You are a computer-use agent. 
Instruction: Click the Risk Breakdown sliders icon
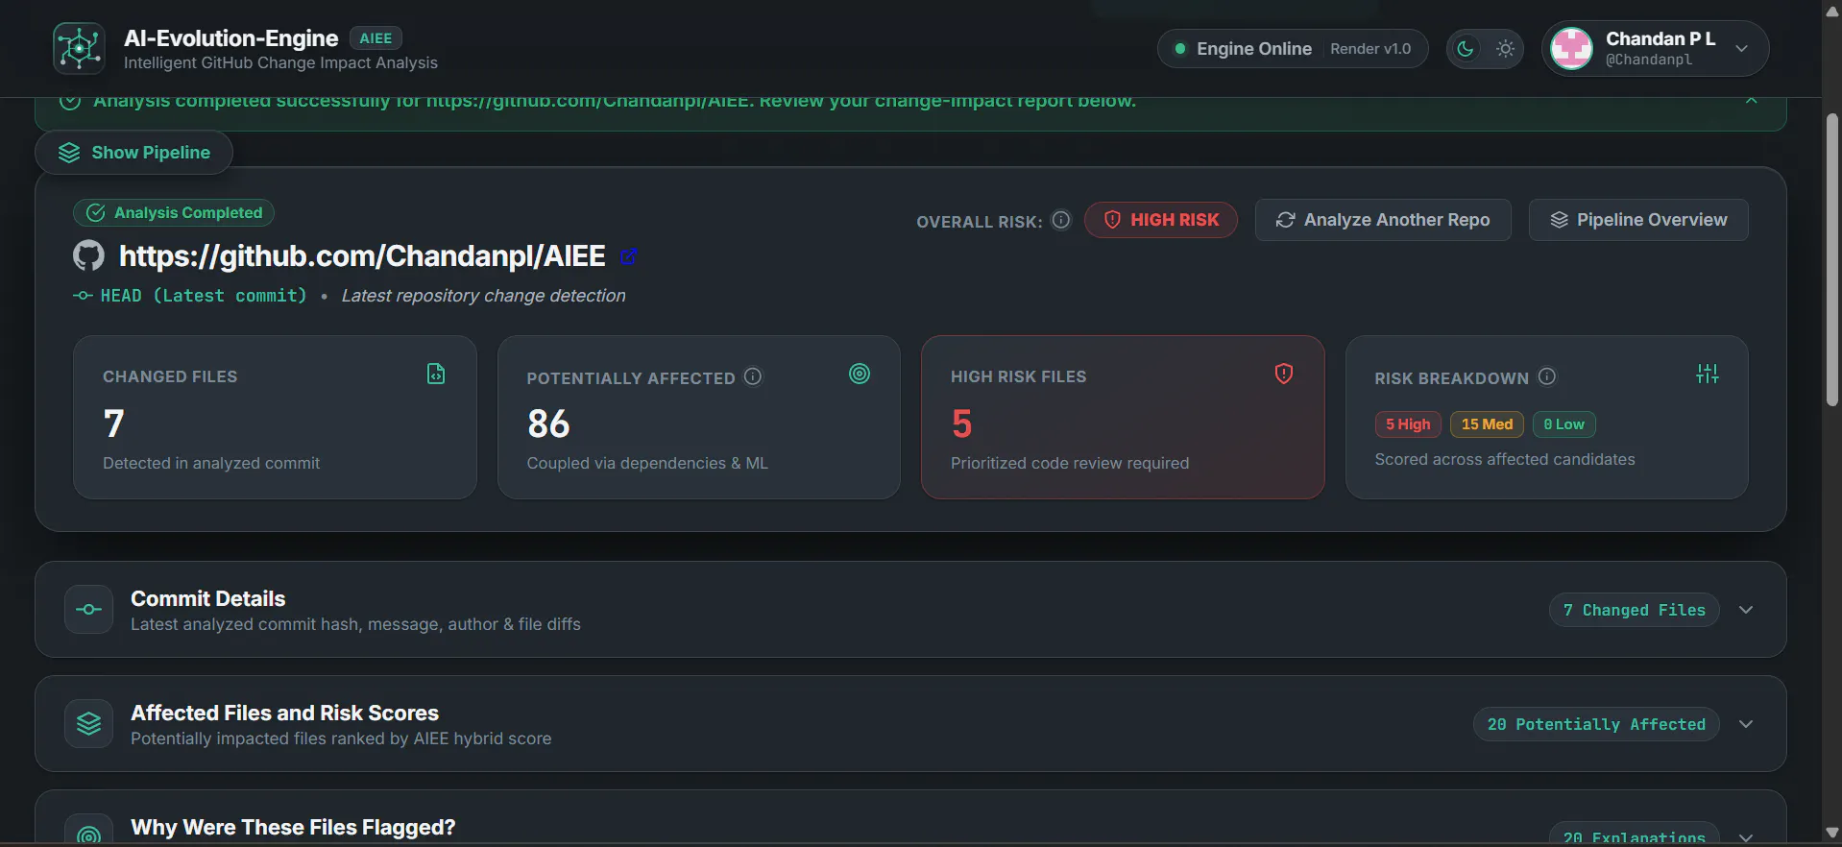[x=1708, y=375]
